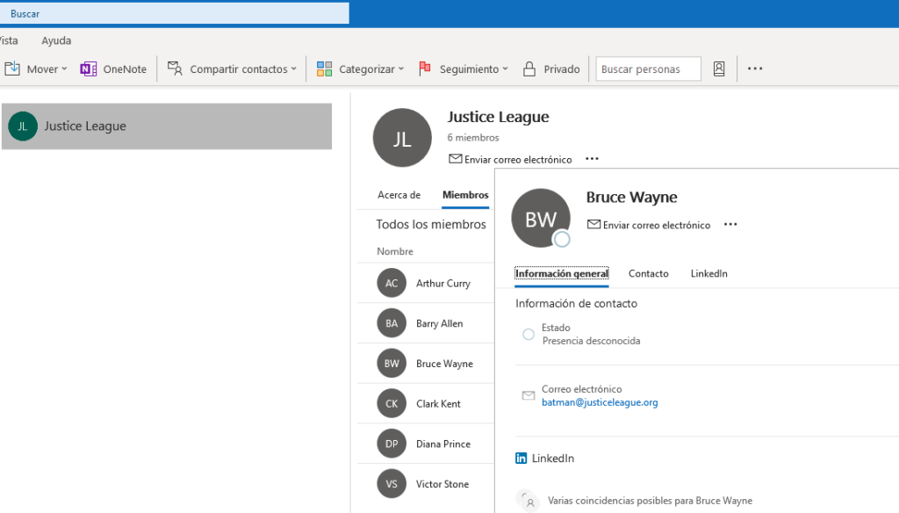Select member name Arthur Curry

point(443,283)
